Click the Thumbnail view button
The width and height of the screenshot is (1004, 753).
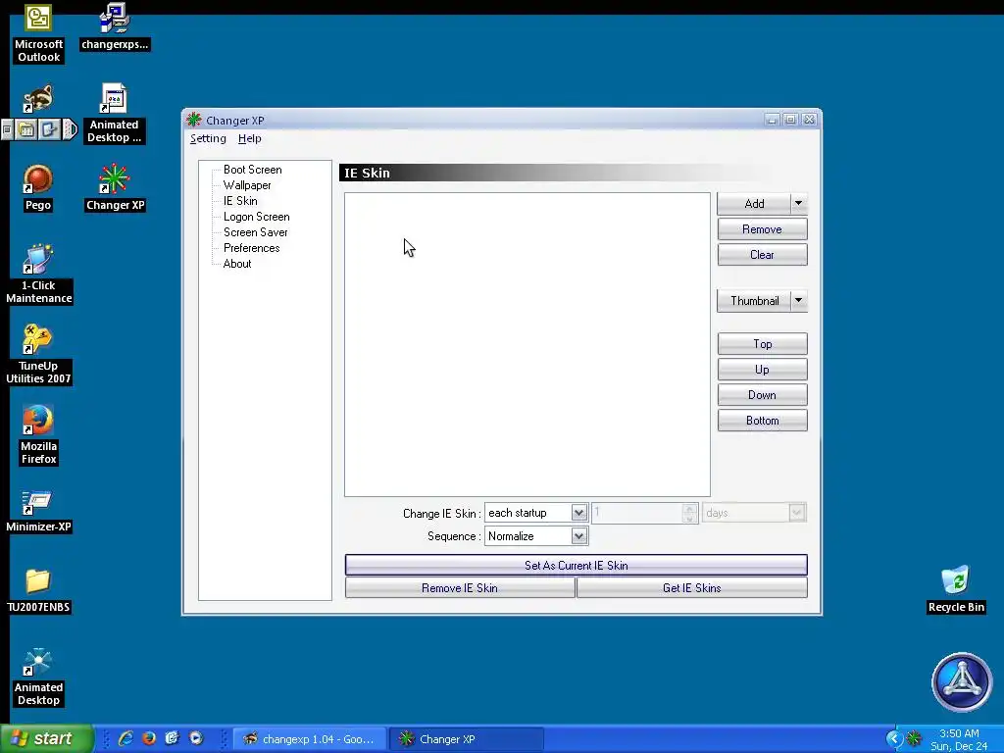(754, 301)
